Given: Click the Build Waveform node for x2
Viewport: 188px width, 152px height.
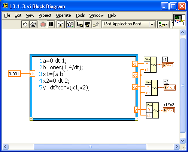Looking at the screenshot, I should (x=151, y=88).
